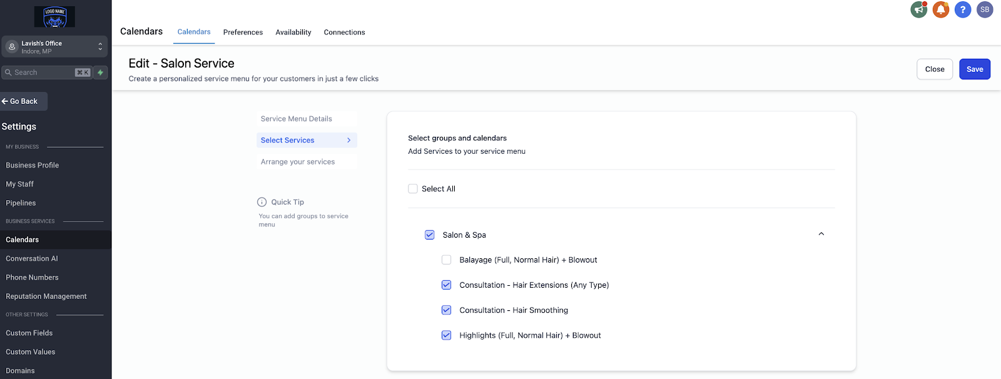
Task: Switch to the Calendars tab
Action: [x=194, y=32]
